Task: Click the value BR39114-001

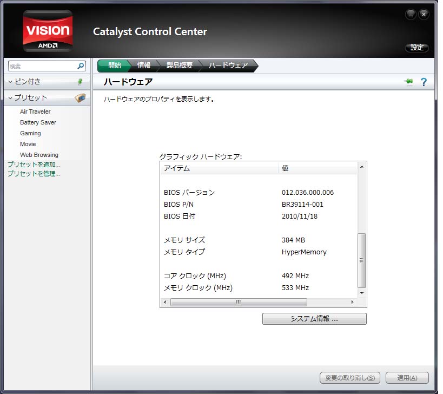Action: click(302, 205)
